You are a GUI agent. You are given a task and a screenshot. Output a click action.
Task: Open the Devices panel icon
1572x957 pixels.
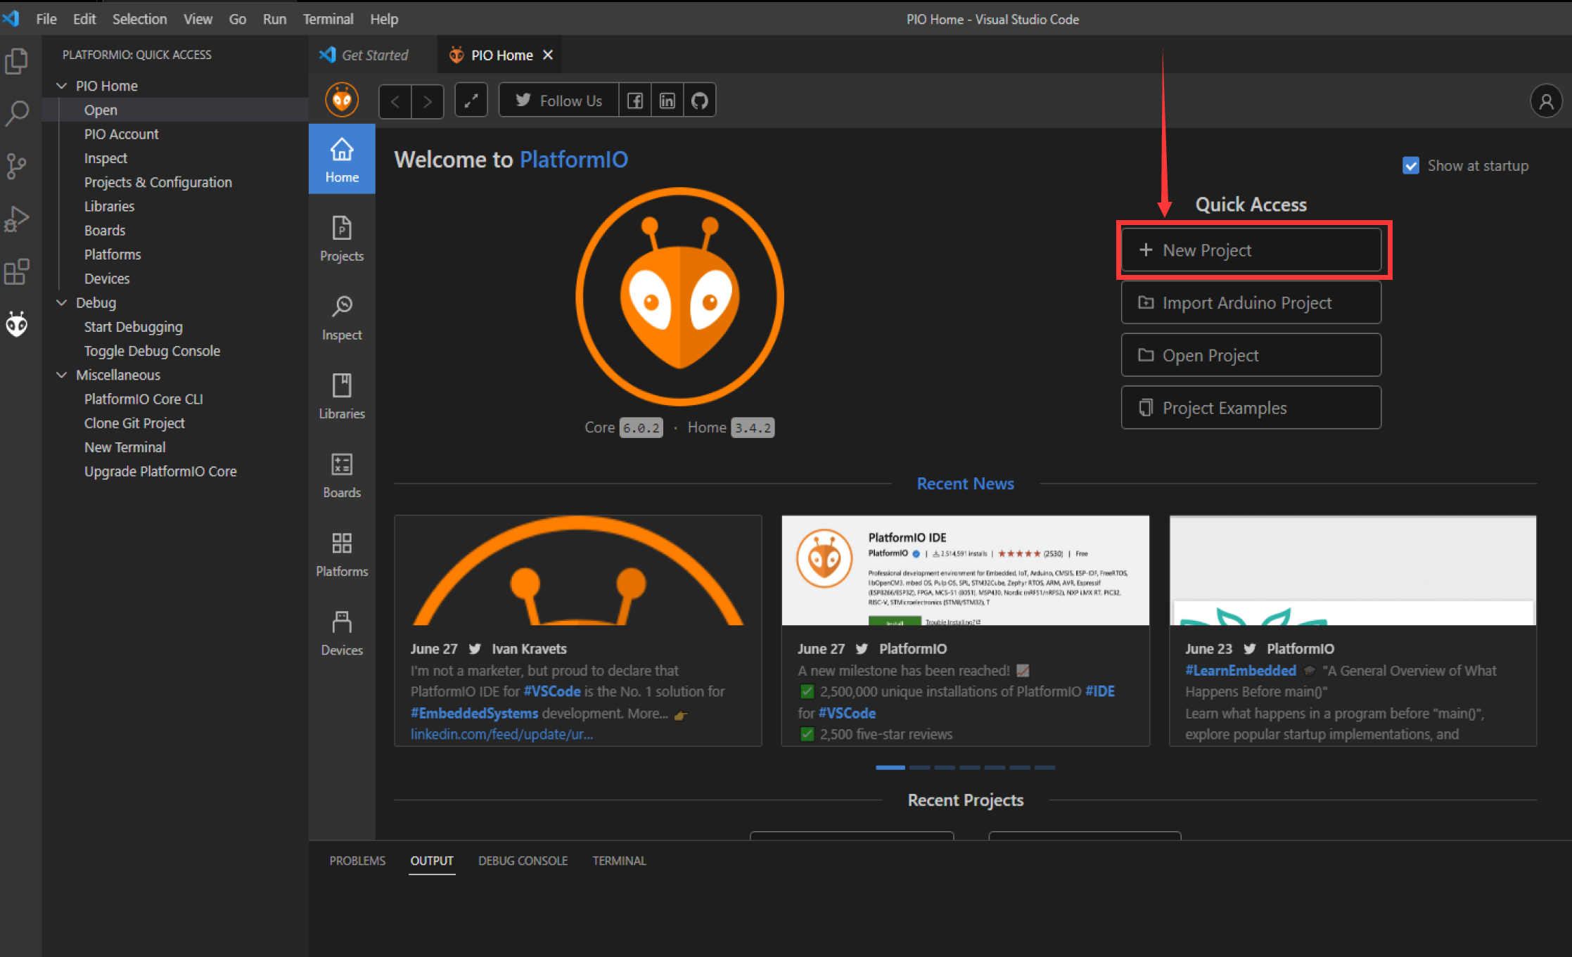pyautogui.click(x=342, y=631)
